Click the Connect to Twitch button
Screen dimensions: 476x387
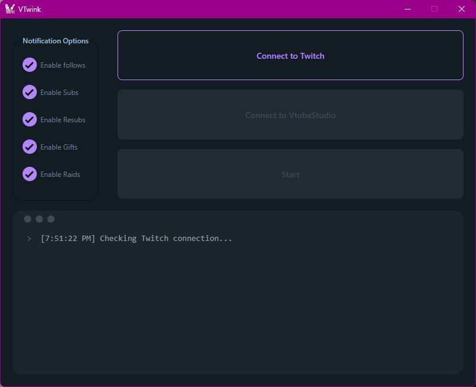[x=290, y=55]
